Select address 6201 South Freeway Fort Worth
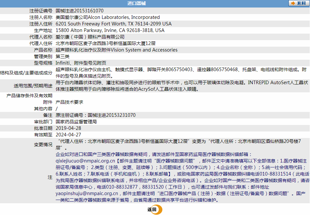The image size is (310, 215). pos(91,24)
